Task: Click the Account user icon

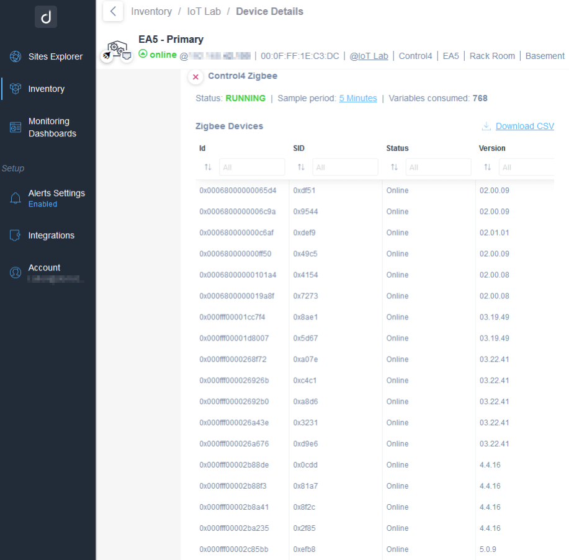Action: tap(16, 272)
